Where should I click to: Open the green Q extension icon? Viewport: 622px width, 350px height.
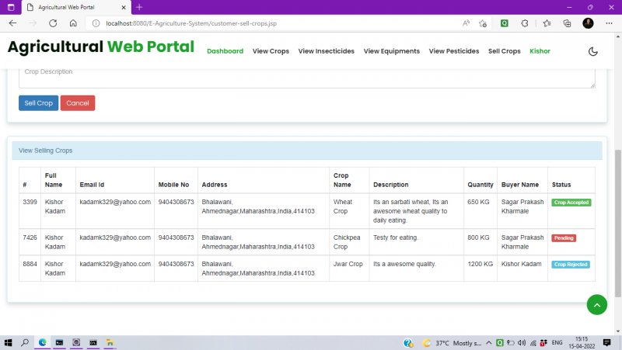coord(504,23)
